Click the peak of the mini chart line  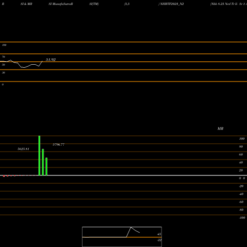click(131, 227)
